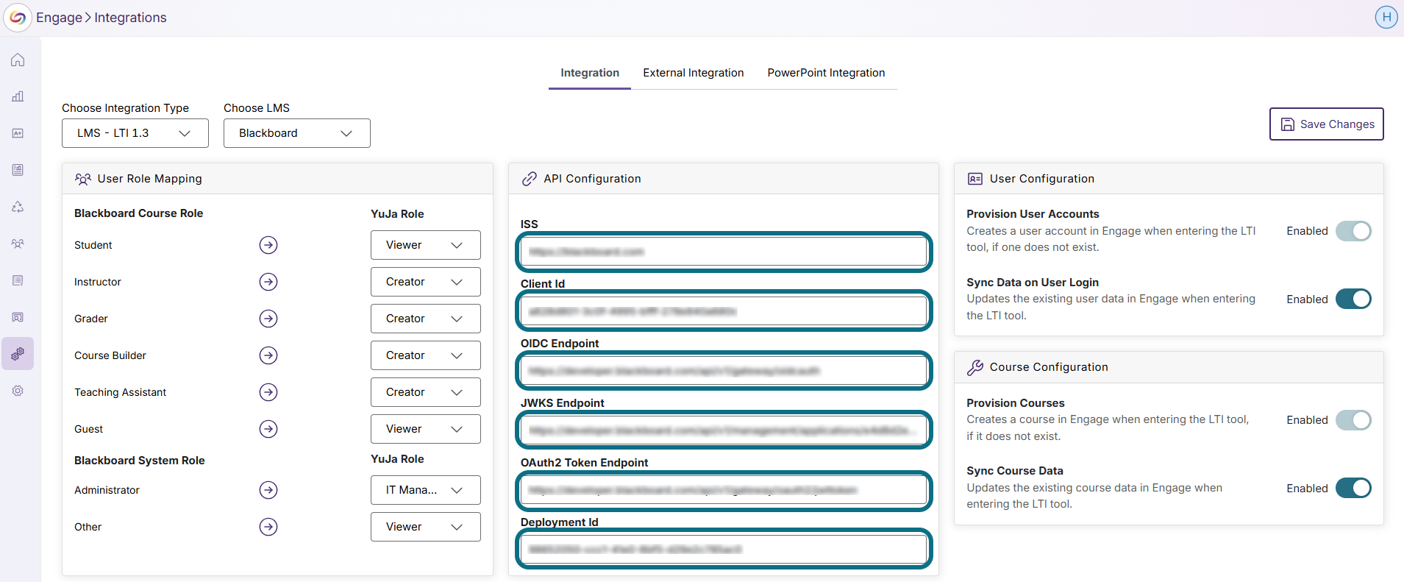Open the Instructor YuJa Role dropdown
This screenshot has height=582, width=1404.
pyautogui.click(x=426, y=282)
